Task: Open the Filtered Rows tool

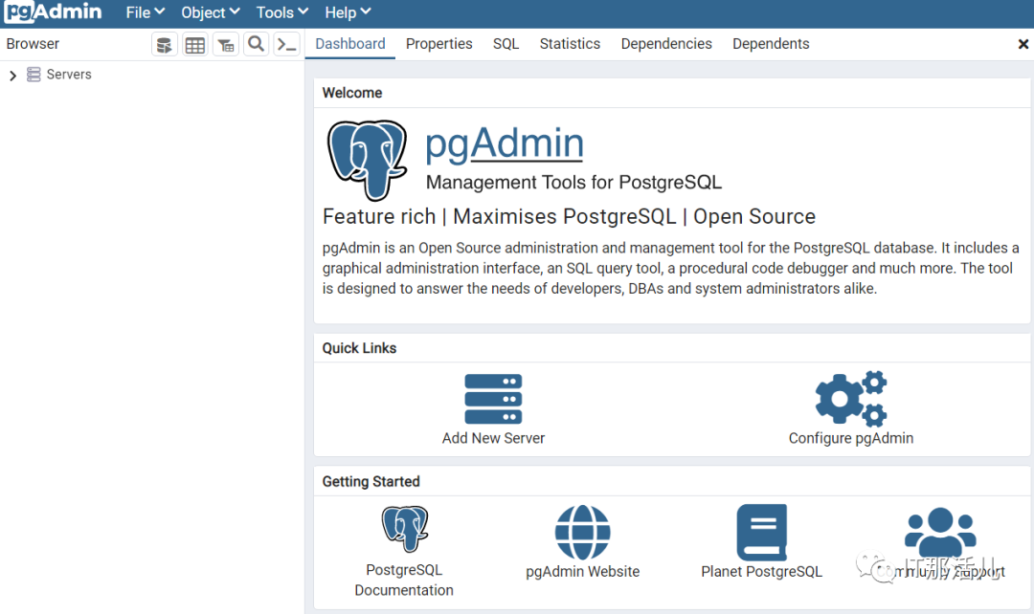Action: (x=225, y=44)
